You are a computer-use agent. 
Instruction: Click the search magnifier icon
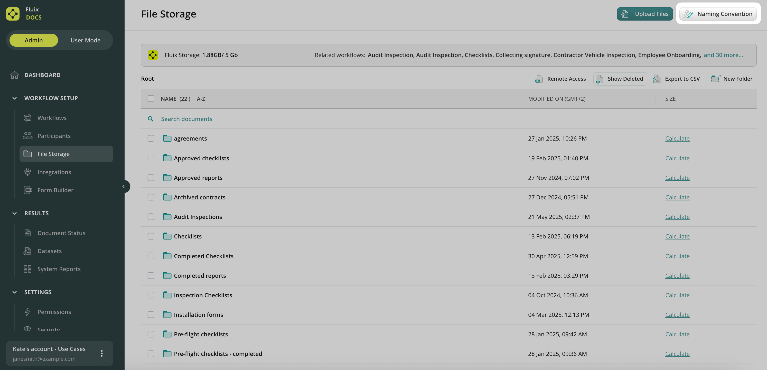point(151,119)
